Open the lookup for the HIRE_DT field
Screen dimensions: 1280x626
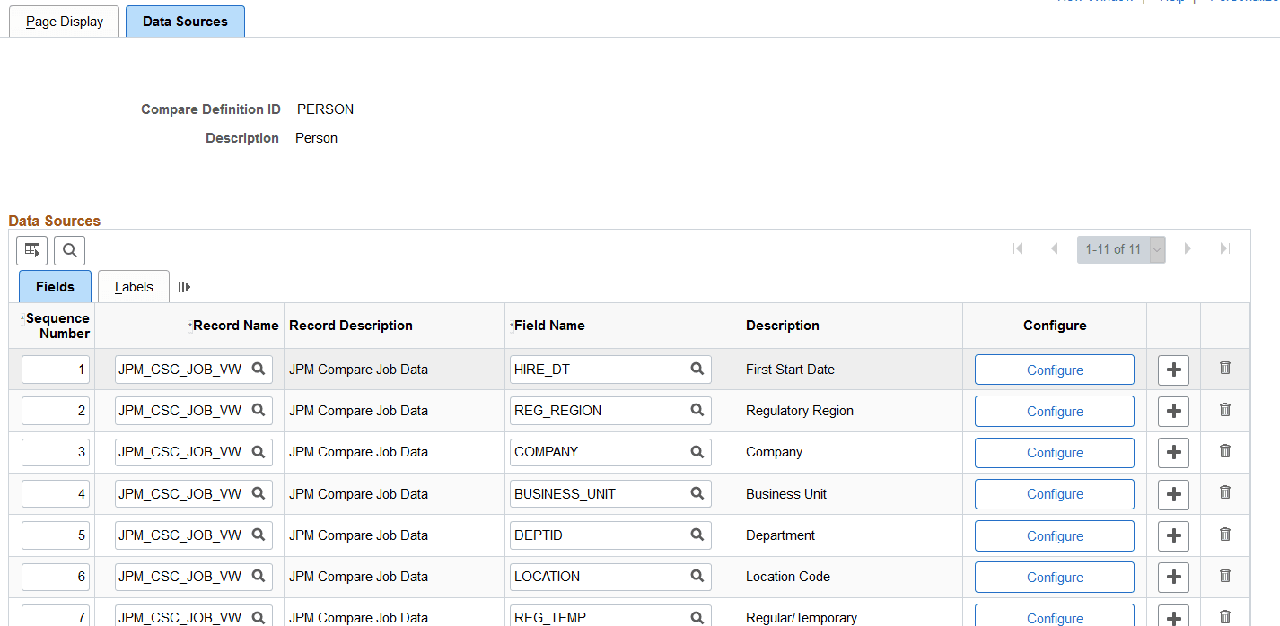pyautogui.click(x=697, y=369)
